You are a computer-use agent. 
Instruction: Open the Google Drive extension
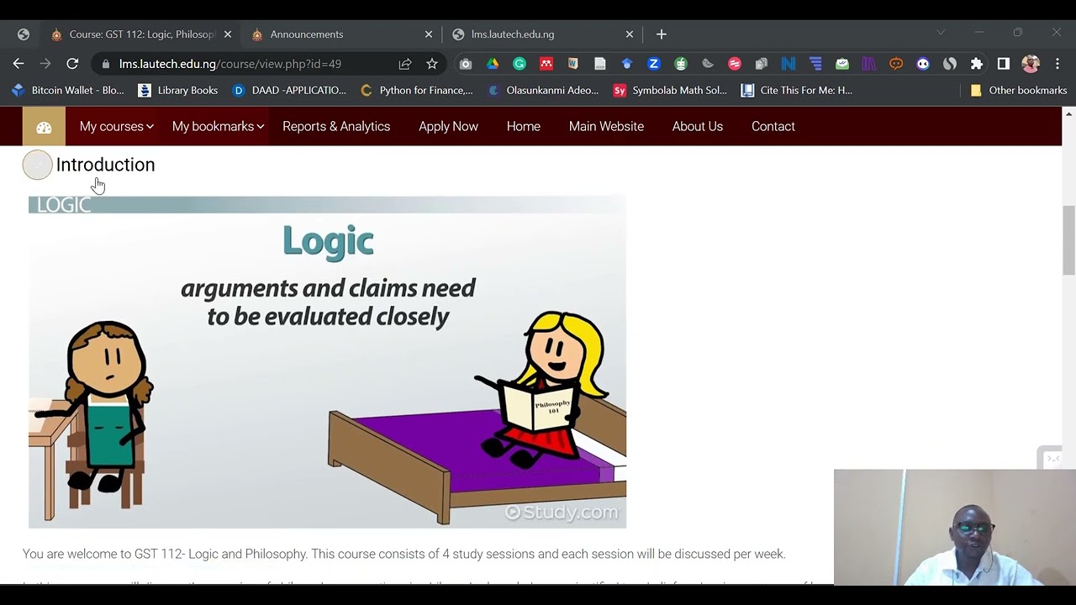pyautogui.click(x=493, y=64)
